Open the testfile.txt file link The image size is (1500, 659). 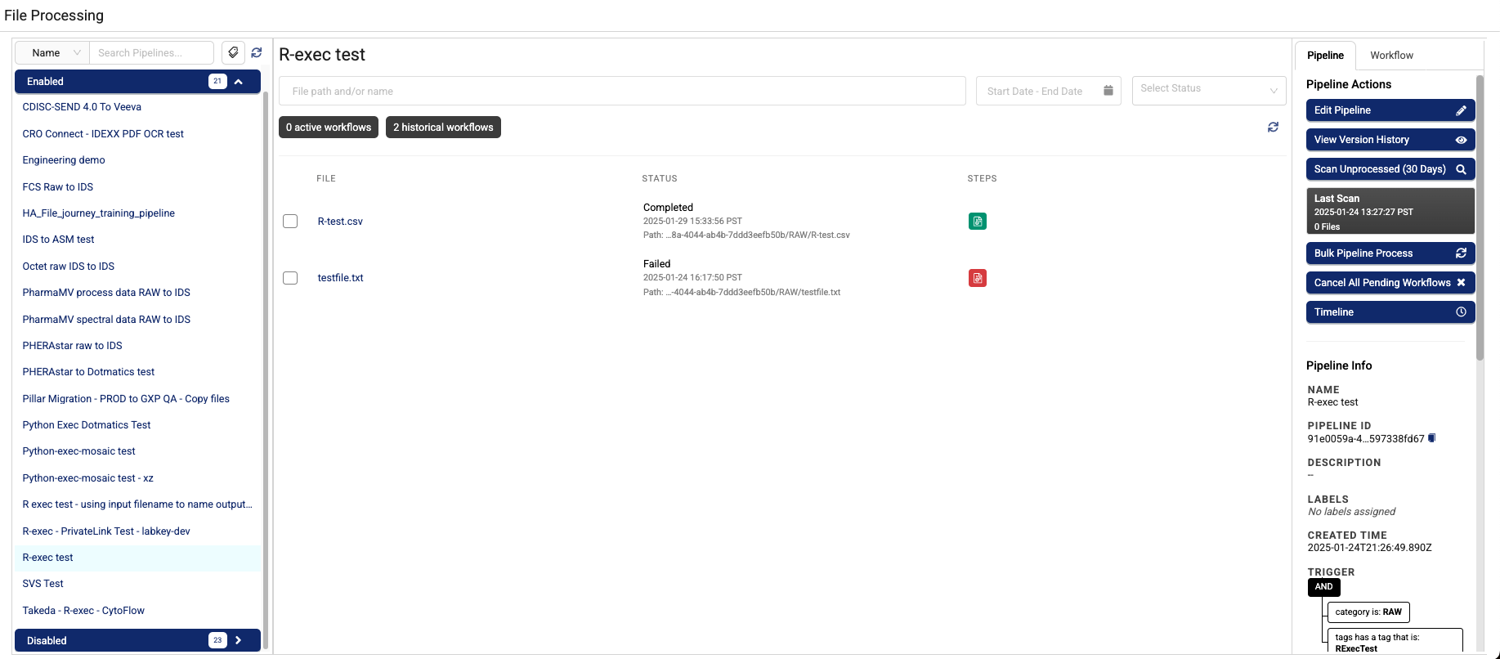[340, 278]
